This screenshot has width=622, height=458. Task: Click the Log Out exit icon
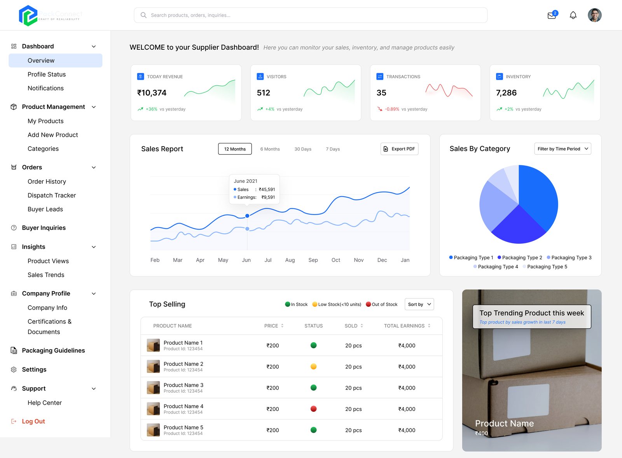tap(14, 421)
